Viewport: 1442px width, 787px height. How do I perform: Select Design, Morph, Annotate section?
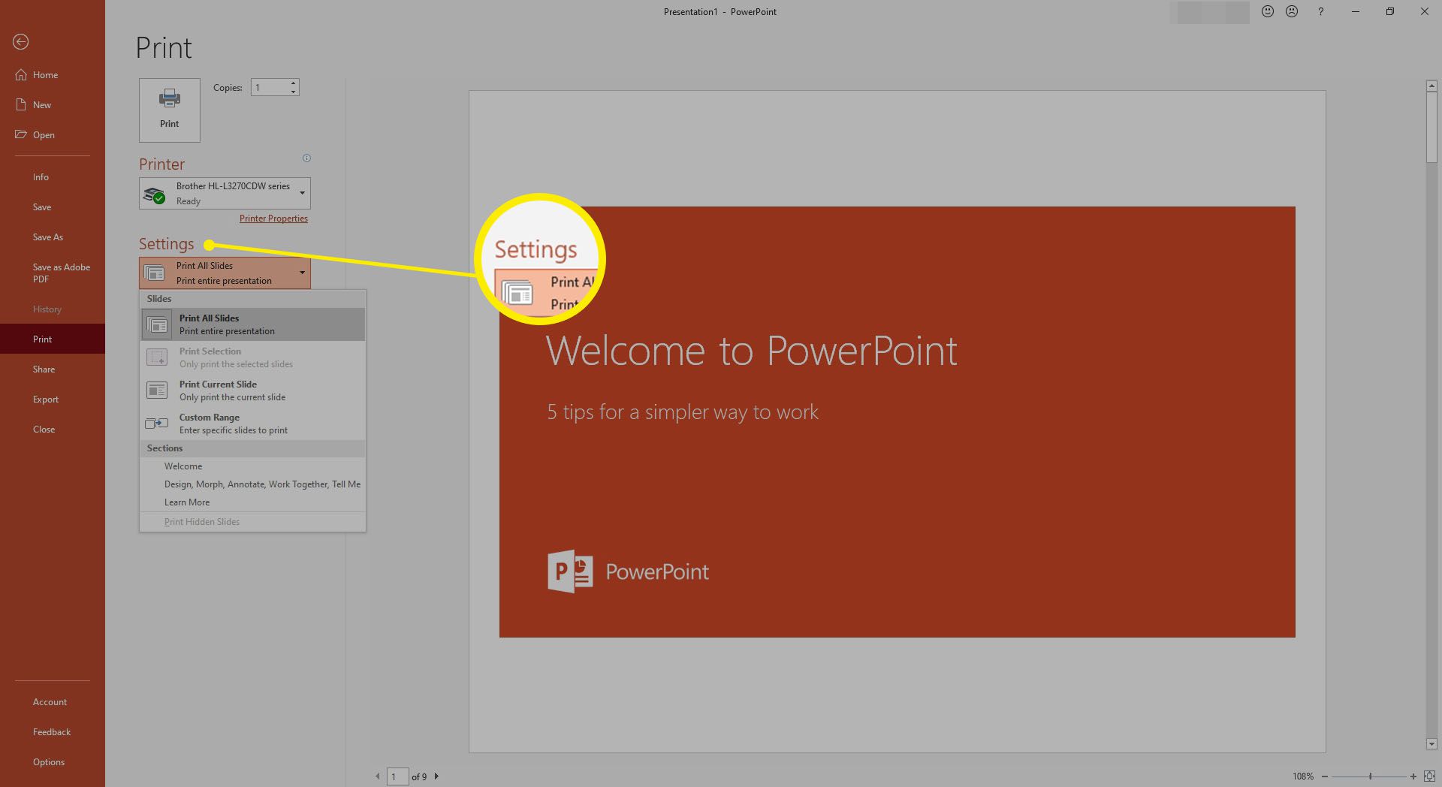click(x=252, y=484)
